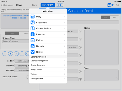Open the Diary calendar icon
This screenshot has width=122, height=91.
[33, 17]
